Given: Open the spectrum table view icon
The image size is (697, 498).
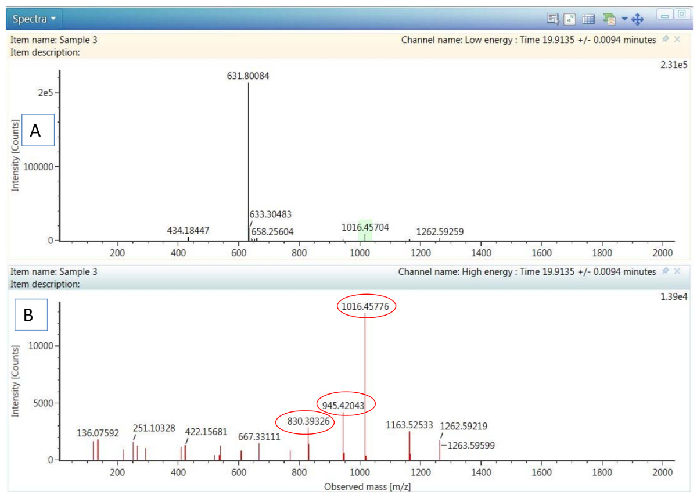Looking at the screenshot, I should [588, 19].
